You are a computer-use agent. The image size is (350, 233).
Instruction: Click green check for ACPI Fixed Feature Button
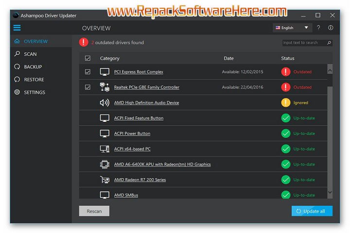(286, 118)
